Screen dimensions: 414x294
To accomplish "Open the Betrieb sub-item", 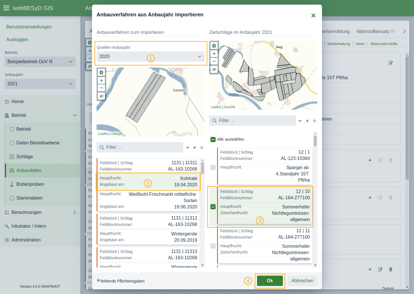I will click(43, 129).
